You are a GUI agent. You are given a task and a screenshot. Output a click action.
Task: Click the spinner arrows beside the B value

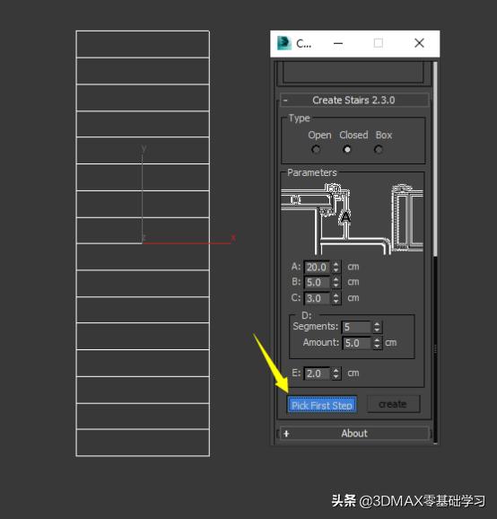pos(336,282)
